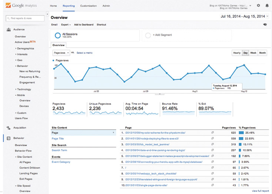
Task: Click the Behavior section icon in sidebar
Action: (9, 138)
